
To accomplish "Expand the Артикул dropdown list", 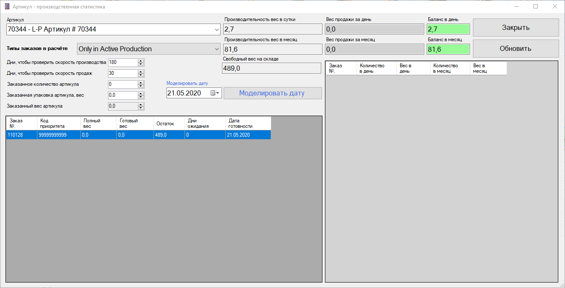I will (217, 29).
